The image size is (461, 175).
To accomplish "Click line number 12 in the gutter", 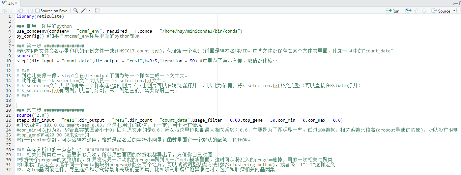I will click(9, 71).
